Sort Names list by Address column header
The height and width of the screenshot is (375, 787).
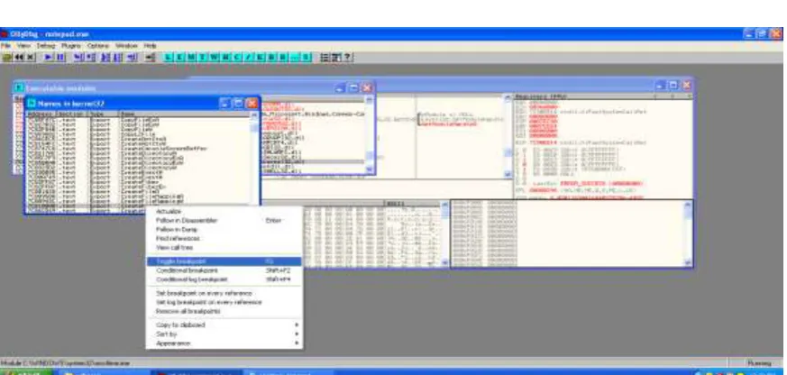click(x=41, y=114)
